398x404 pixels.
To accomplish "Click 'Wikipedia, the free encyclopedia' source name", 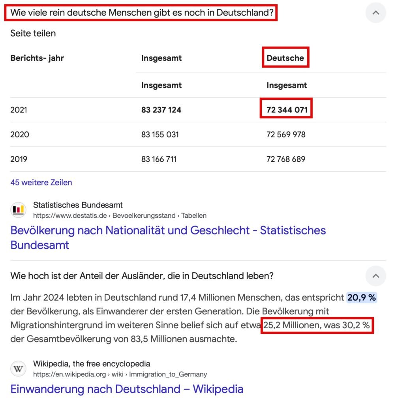I will 92,364.
